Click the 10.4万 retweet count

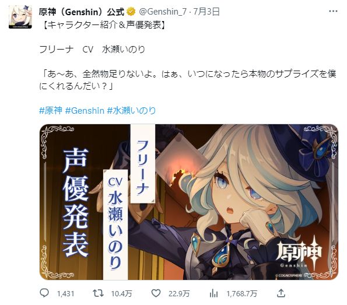click(x=121, y=294)
